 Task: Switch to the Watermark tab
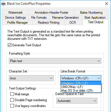point(16,13)
